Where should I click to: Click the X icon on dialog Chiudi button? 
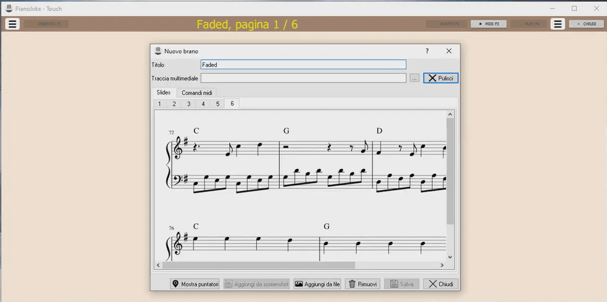tap(433, 284)
